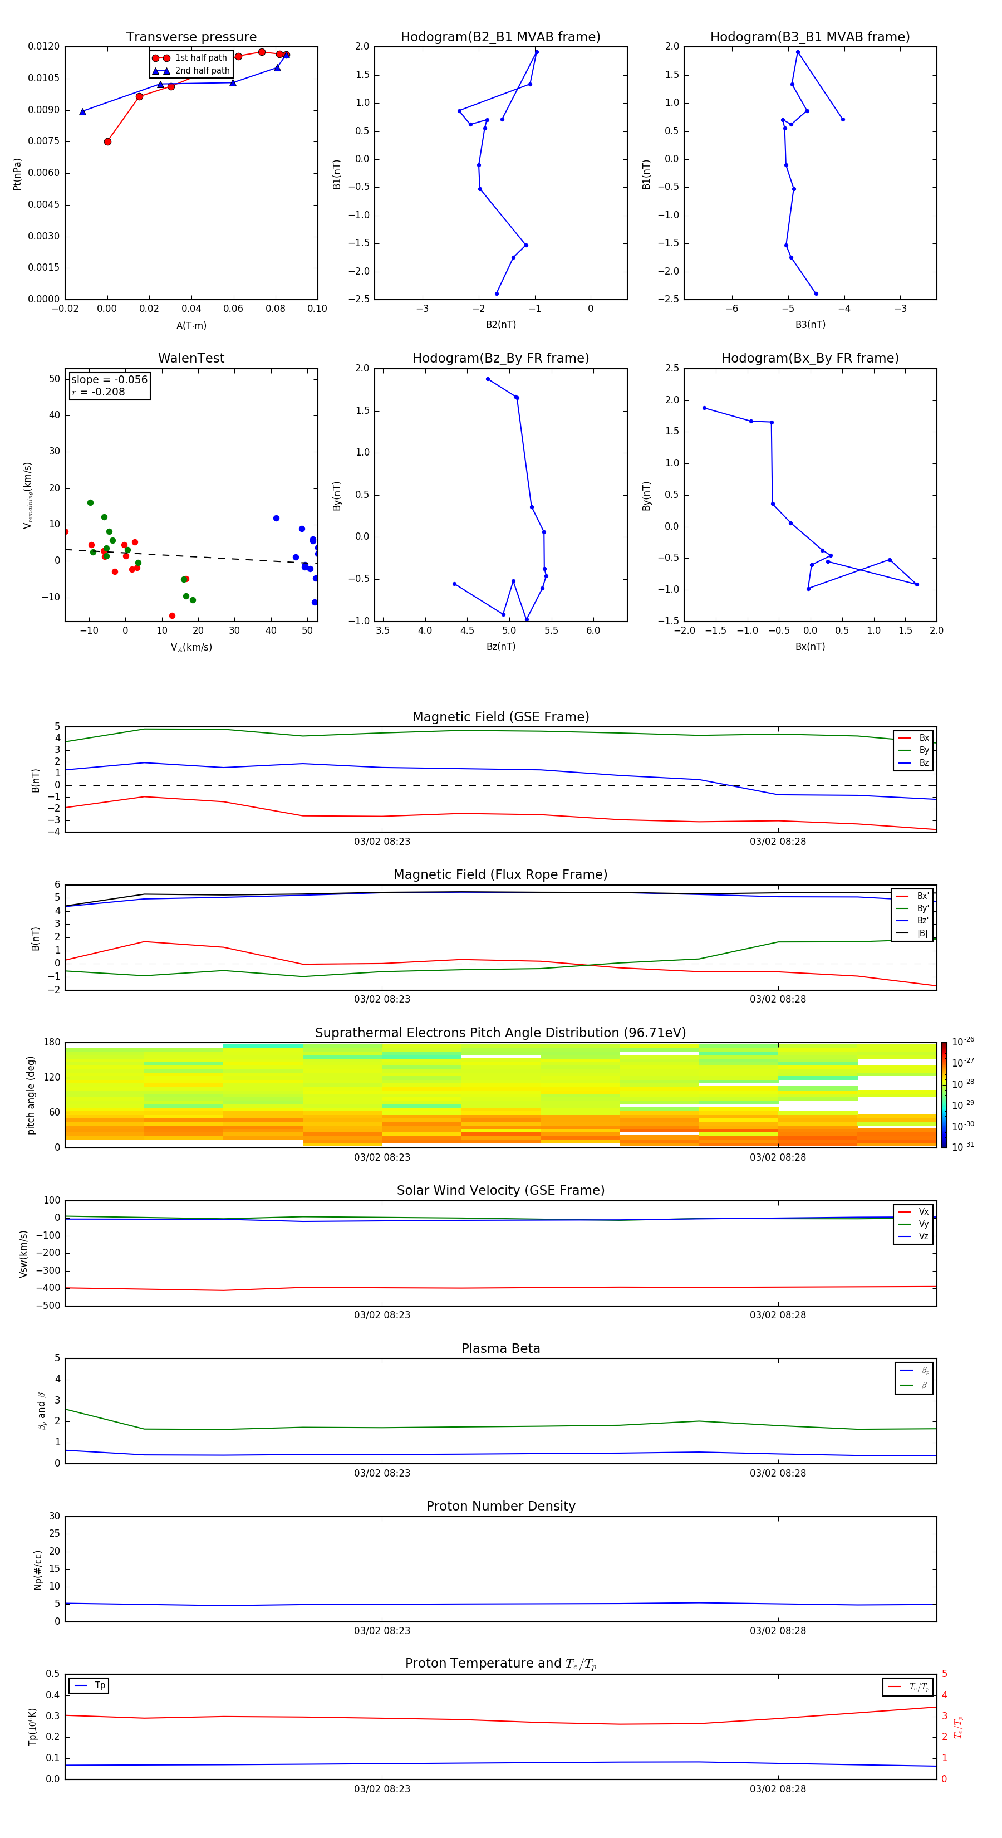Click "03/02 08:23" tick under GSE magnetic field

coord(382,842)
